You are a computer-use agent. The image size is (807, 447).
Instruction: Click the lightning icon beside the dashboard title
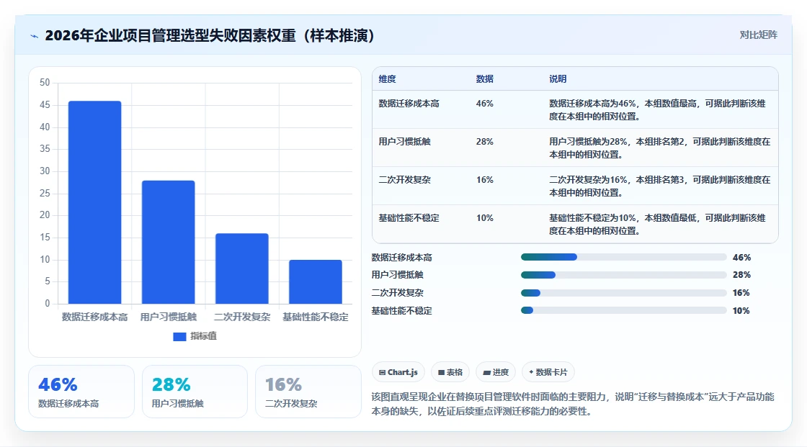point(34,36)
